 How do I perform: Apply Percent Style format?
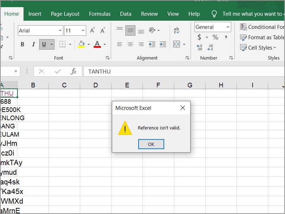tap(215, 37)
